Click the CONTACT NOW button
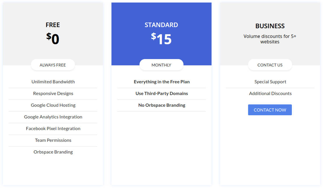The height and width of the screenshot is (188, 323). click(270, 110)
